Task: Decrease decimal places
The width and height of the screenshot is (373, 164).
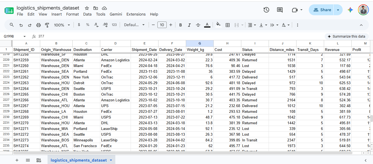Action: (96, 25)
